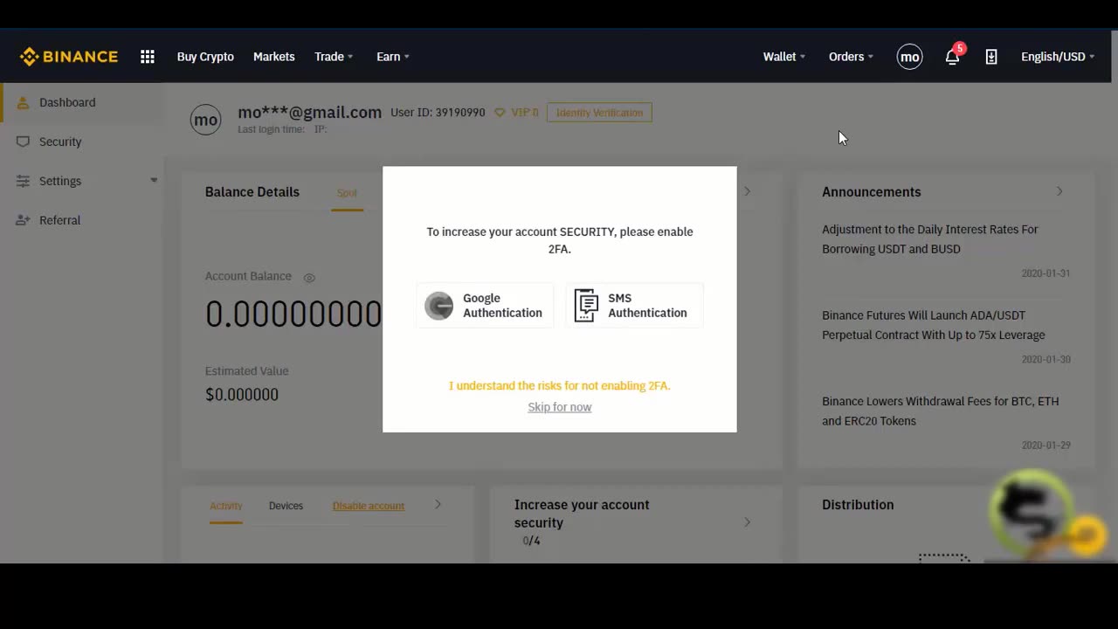Switch to the Spot balance tab
The width and height of the screenshot is (1118, 629).
pyautogui.click(x=347, y=193)
